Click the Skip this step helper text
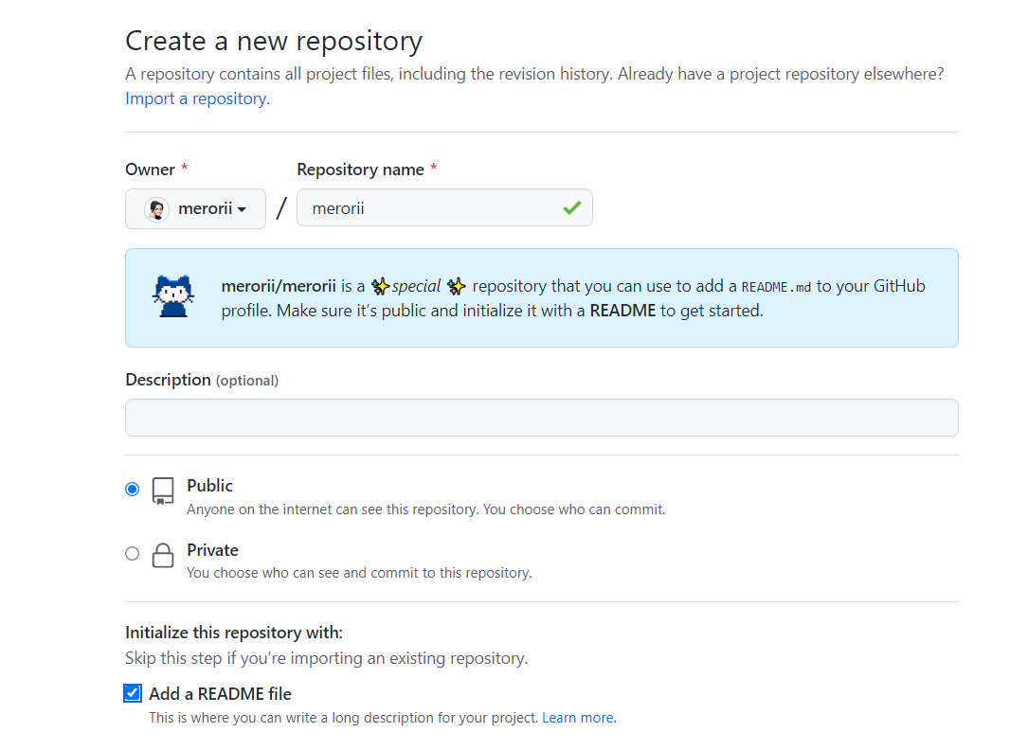This screenshot has height=750, width=1028. tap(327, 658)
